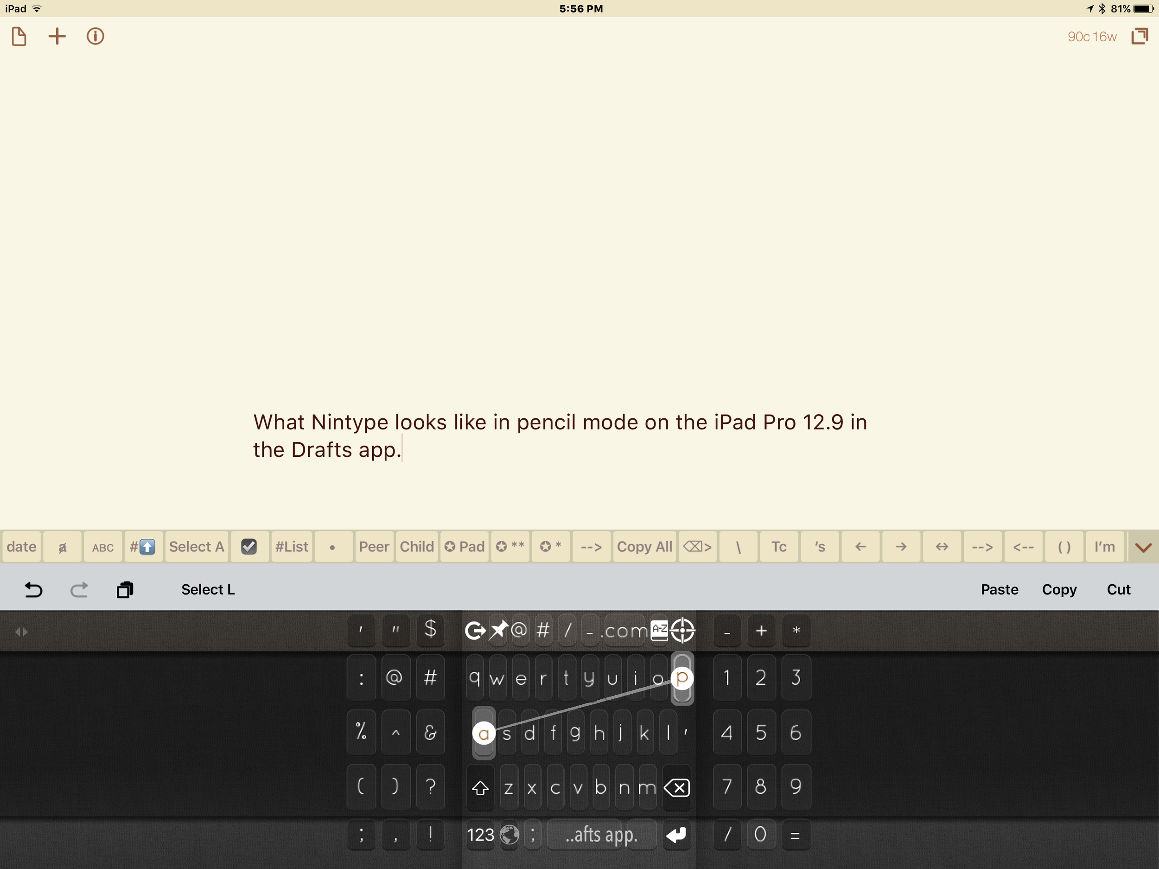Tap the ABC case key
The width and height of the screenshot is (1159, 869).
[103, 547]
